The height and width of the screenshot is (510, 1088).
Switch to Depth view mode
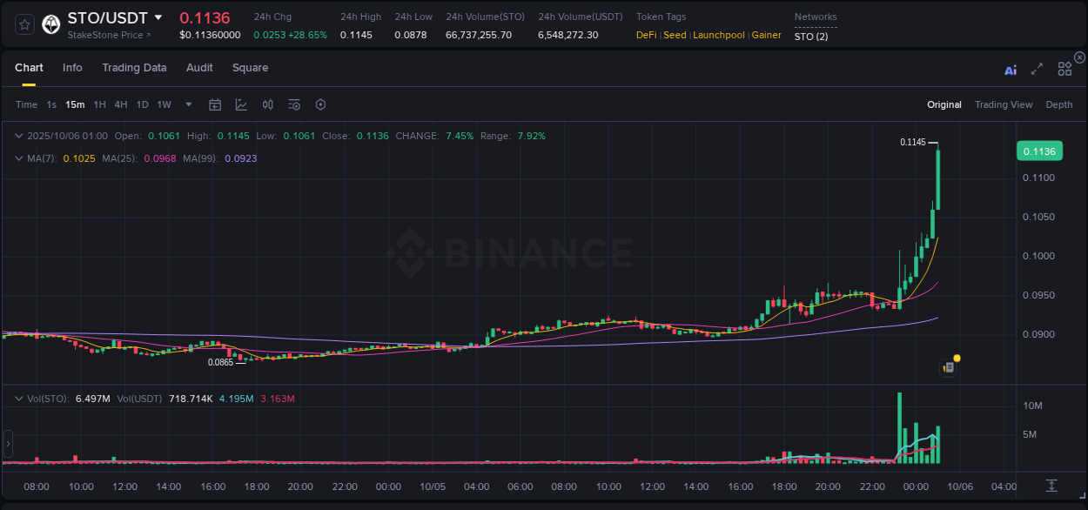pyautogui.click(x=1058, y=104)
